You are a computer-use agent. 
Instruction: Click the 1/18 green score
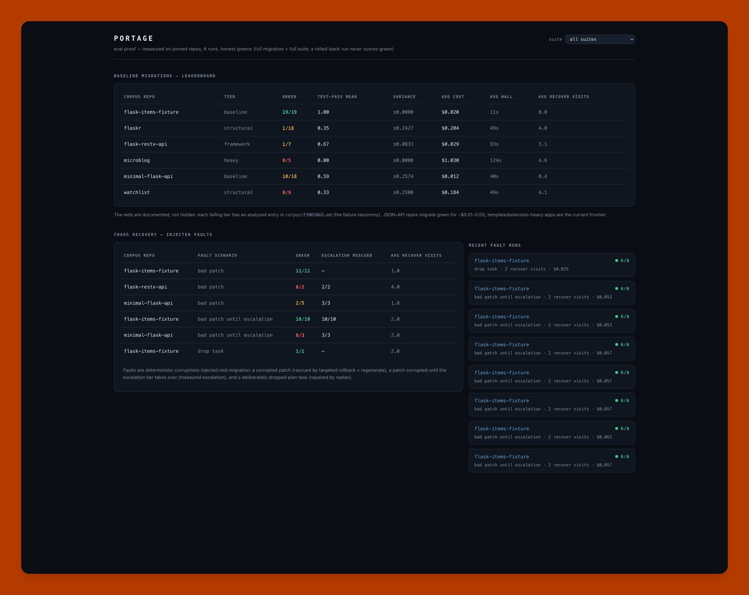(288, 128)
